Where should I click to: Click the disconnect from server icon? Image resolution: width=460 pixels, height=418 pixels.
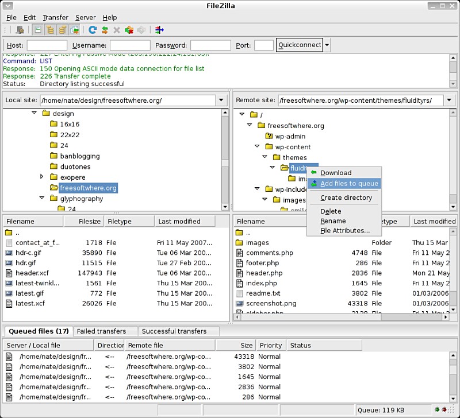[x=129, y=30]
